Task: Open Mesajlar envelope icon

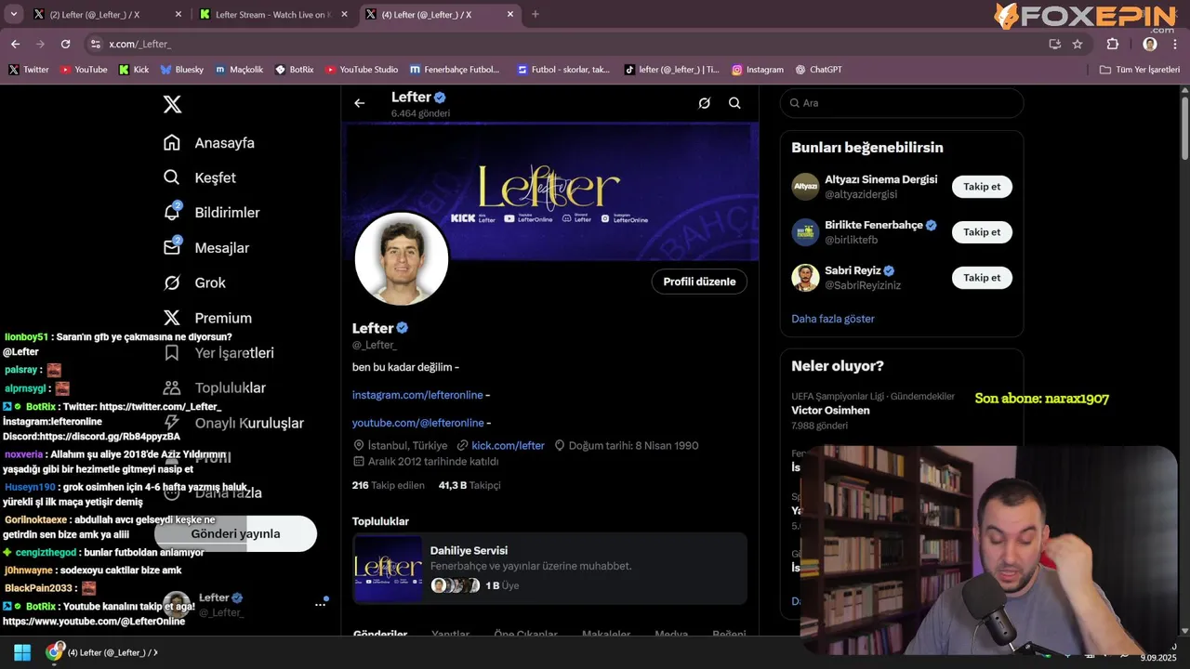Action: pos(172,247)
